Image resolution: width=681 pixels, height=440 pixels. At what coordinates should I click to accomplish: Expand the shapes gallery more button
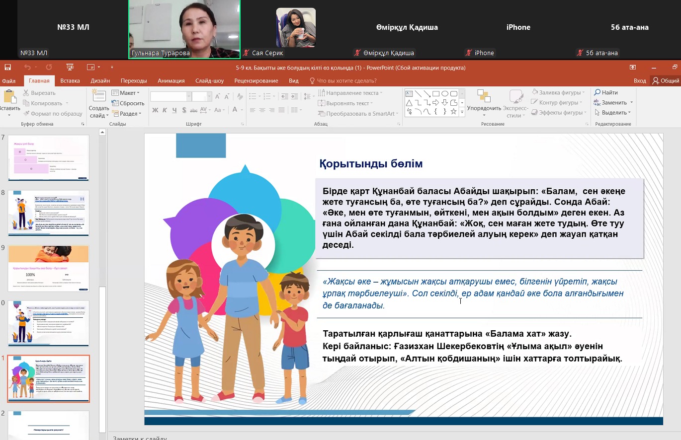(462, 113)
